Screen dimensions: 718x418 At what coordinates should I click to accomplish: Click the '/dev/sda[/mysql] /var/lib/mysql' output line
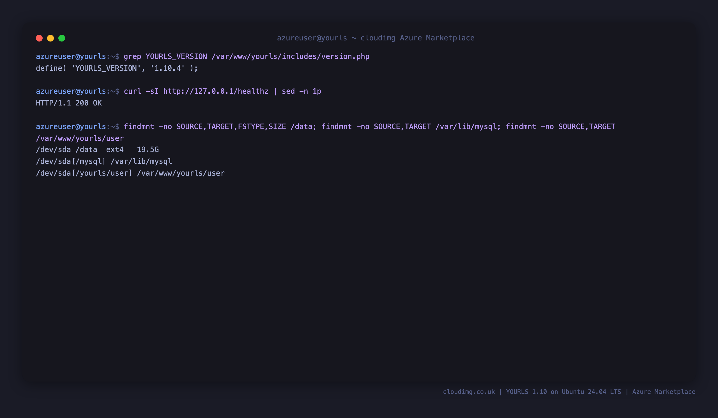coord(104,161)
